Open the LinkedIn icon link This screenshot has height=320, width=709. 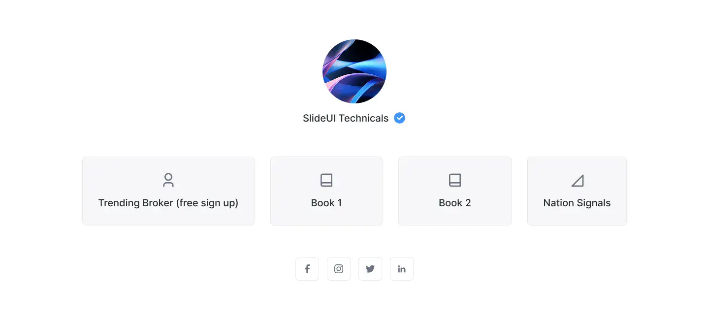[402, 269]
